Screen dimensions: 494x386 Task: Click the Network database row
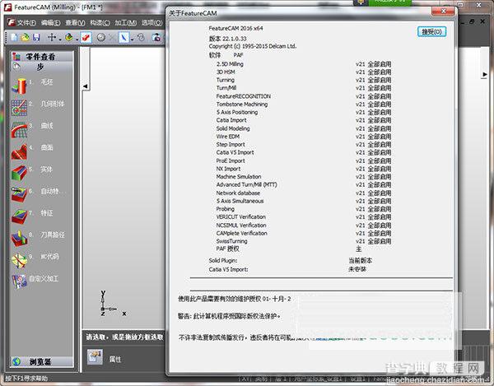[304, 193]
